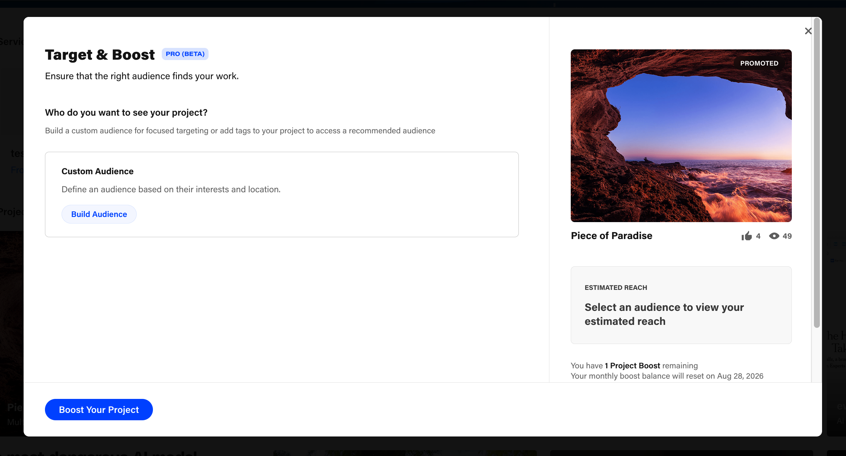This screenshot has width=846, height=456.
Task: Click the eye views icon
Action: [x=774, y=236]
